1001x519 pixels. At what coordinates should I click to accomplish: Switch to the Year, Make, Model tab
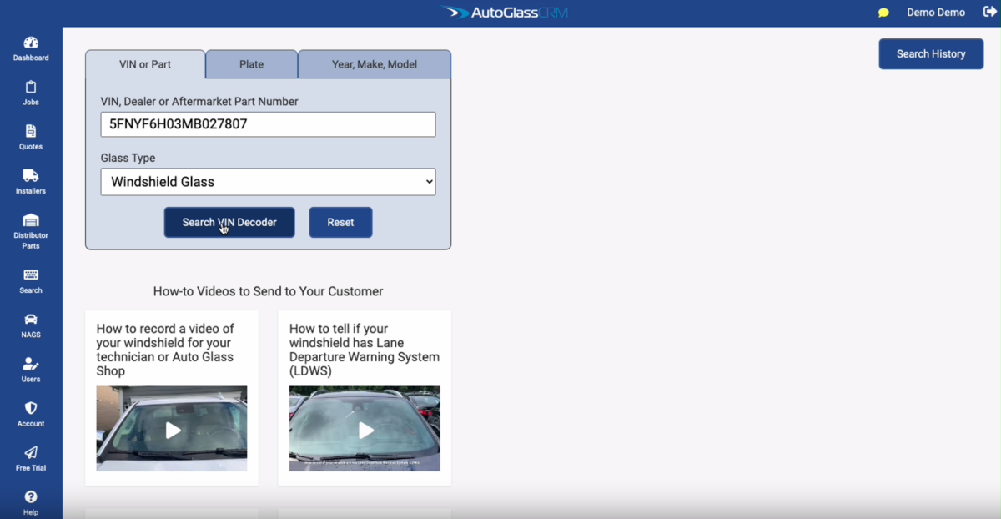[x=374, y=64]
